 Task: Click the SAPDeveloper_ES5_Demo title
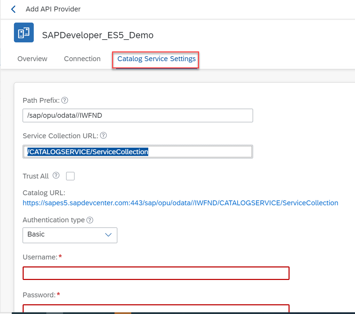[98, 35]
